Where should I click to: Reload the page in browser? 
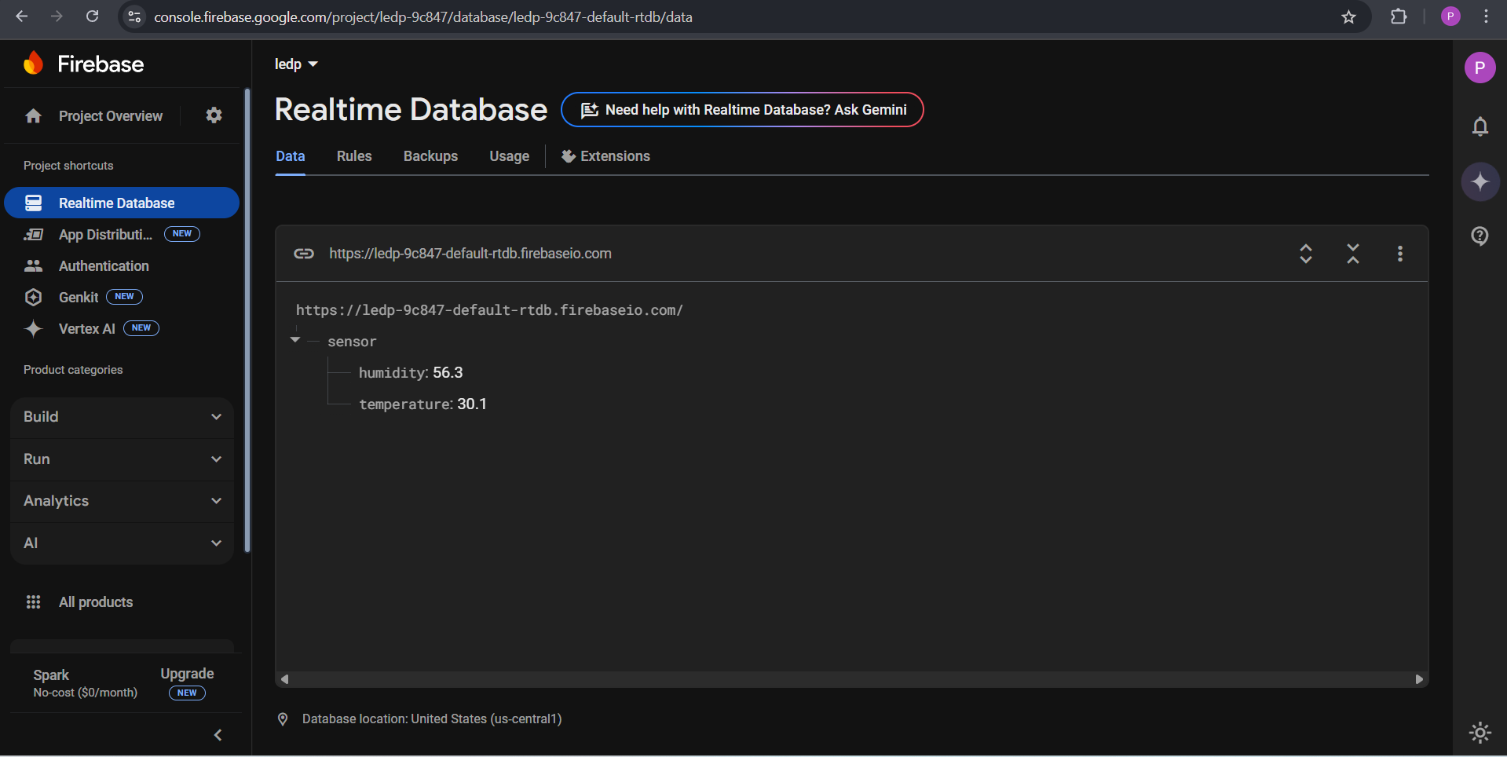(92, 16)
